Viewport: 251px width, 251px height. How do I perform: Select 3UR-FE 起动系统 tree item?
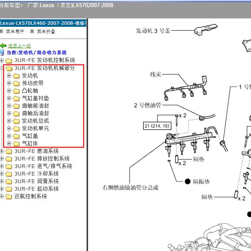tap(36, 189)
